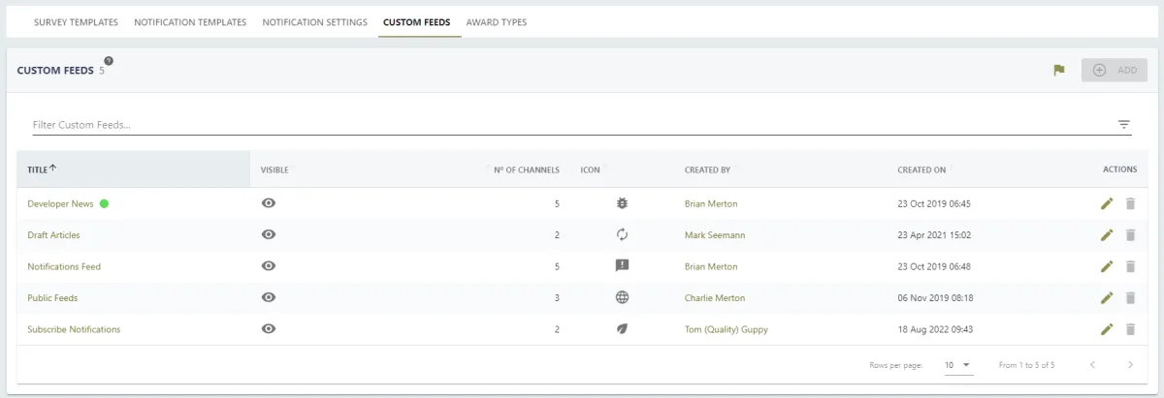Sort by Created By column

click(707, 169)
